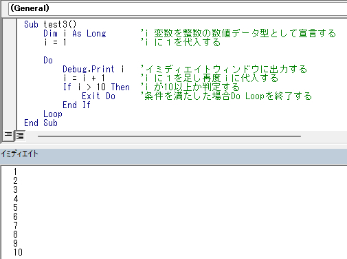Click output value 6 in Immediate window
The width and height of the screenshot is (347, 259).
pyautogui.click(x=15, y=216)
